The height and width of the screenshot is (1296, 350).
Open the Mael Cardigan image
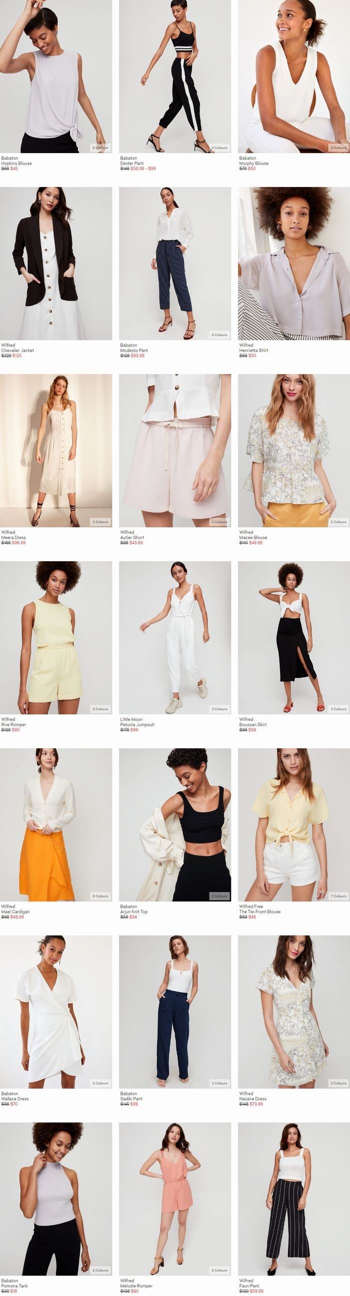(x=56, y=825)
